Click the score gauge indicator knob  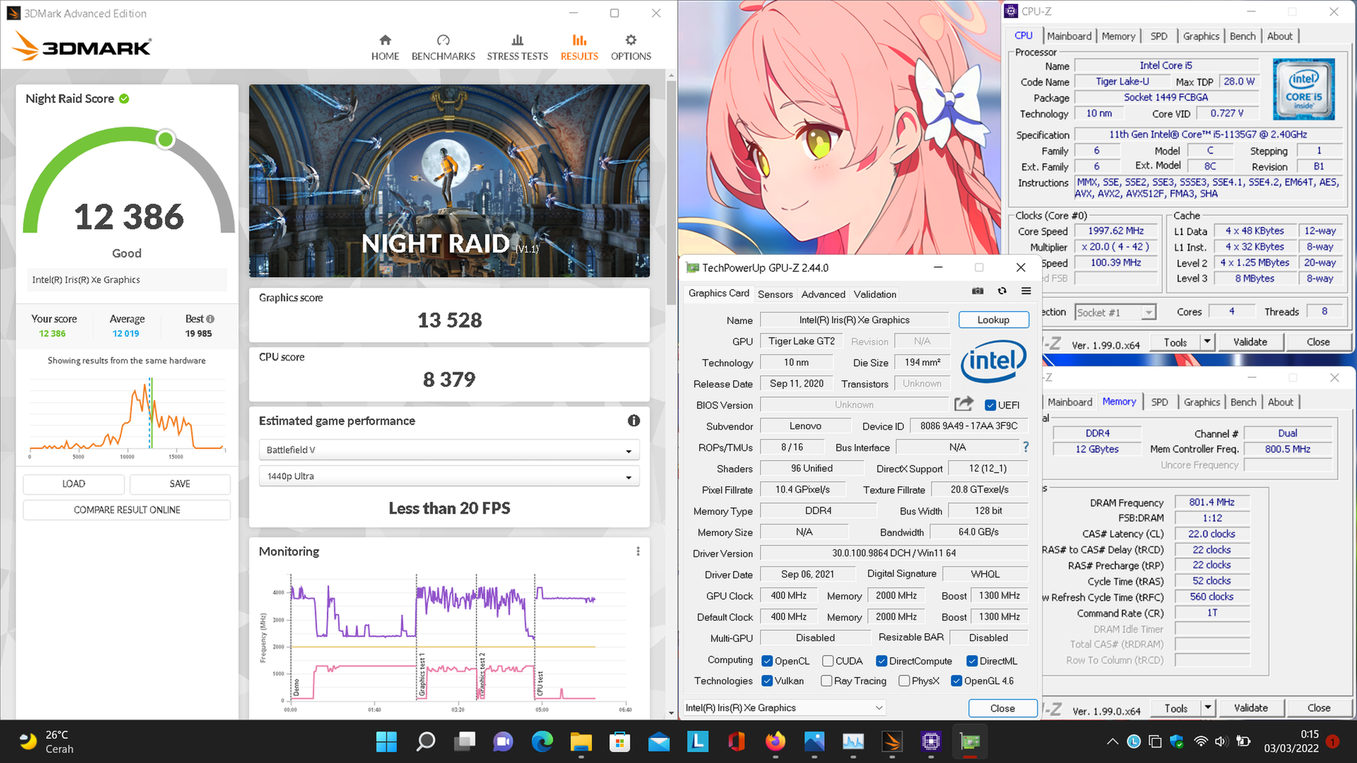165,139
